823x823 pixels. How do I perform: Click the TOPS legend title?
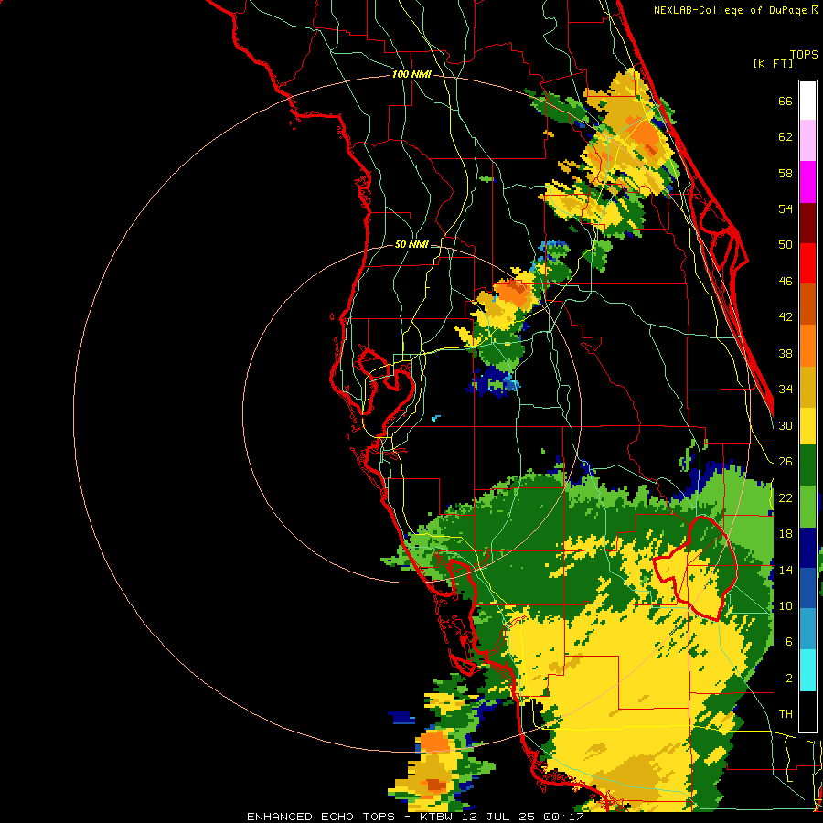804,55
